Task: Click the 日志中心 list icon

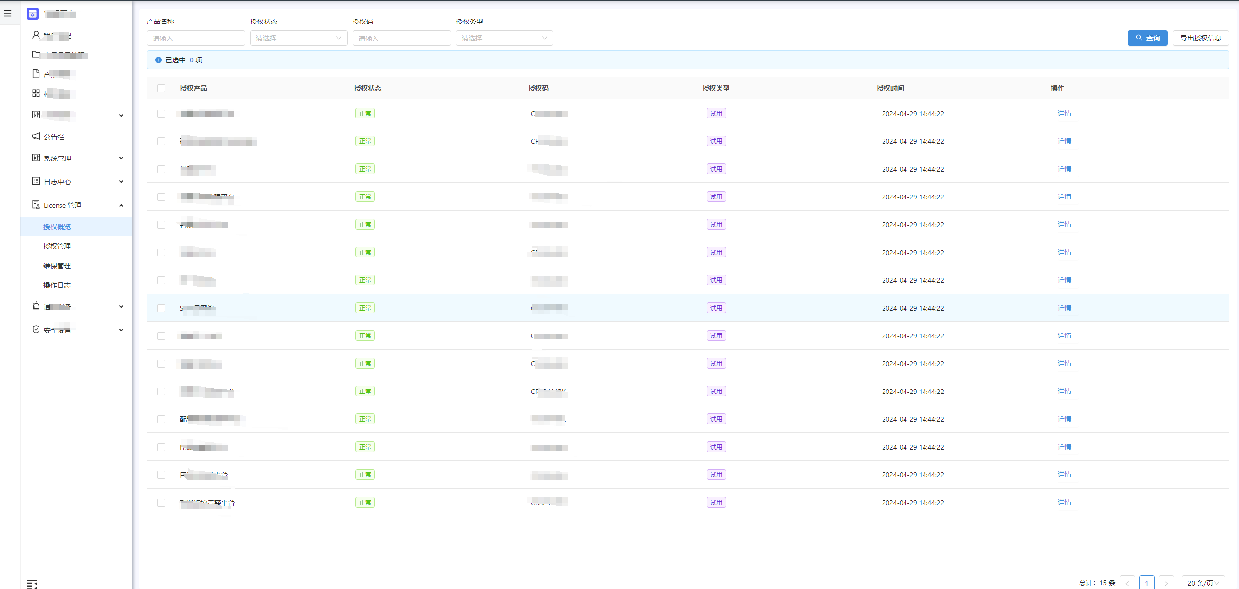Action: pyautogui.click(x=36, y=181)
